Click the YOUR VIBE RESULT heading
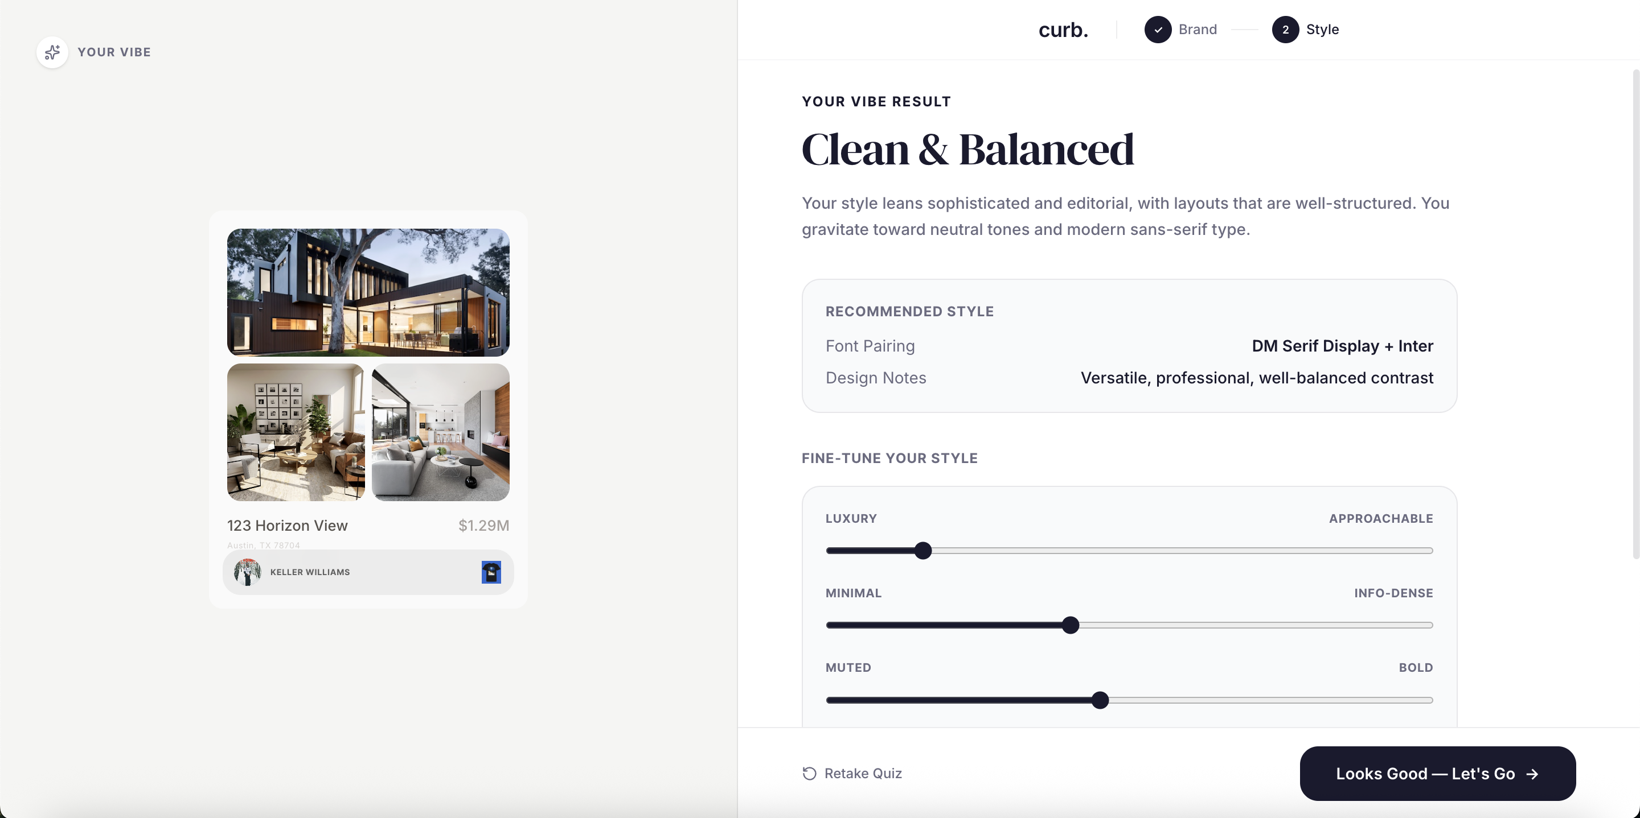The image size is (1640, 818). pos(876,102)
